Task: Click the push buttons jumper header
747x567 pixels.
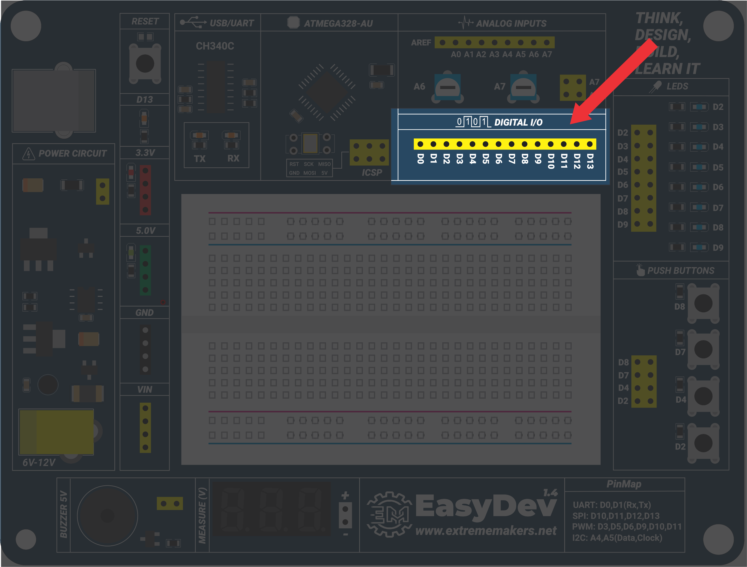Action: [644, 382]
